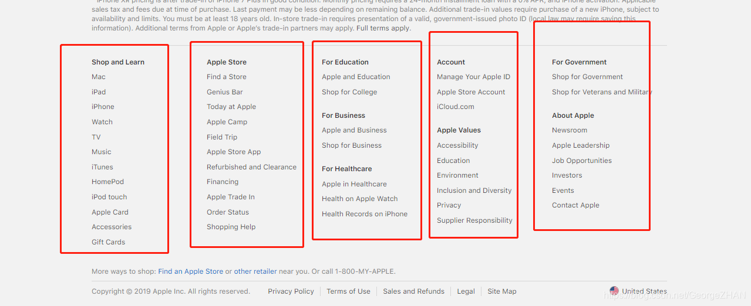Go to Apple Store Account
The width and height of the screenshot is (751, 306).
click(x=471, y=92)
